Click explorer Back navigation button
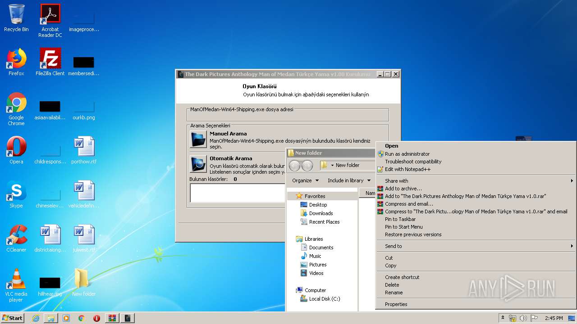 tap(294, 165)
